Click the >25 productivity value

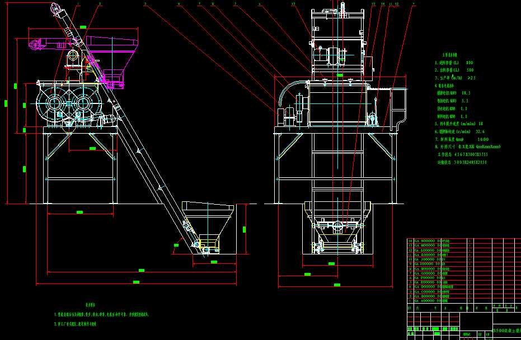point(472,78)
